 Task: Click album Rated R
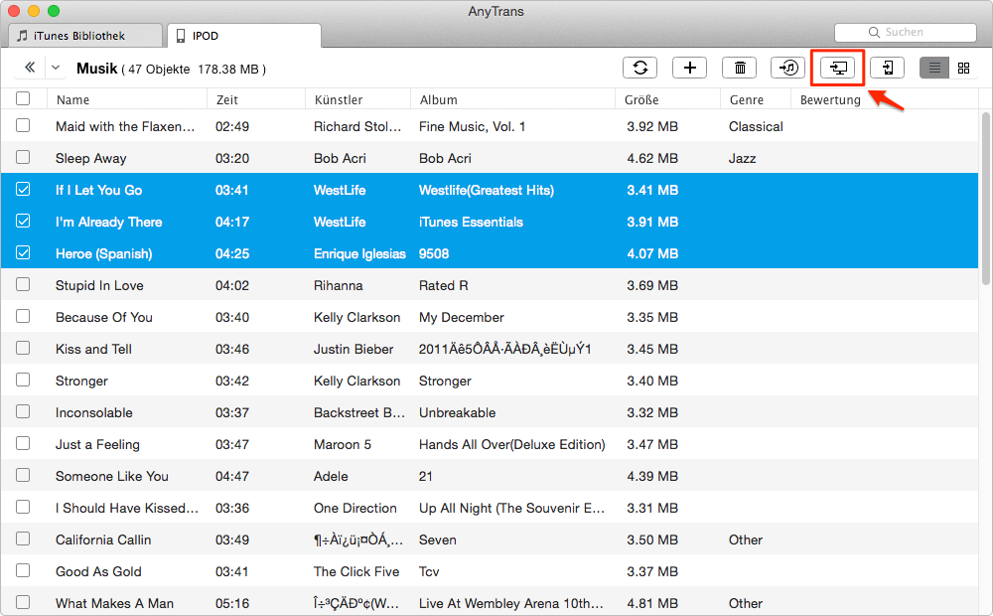point(443,285)
